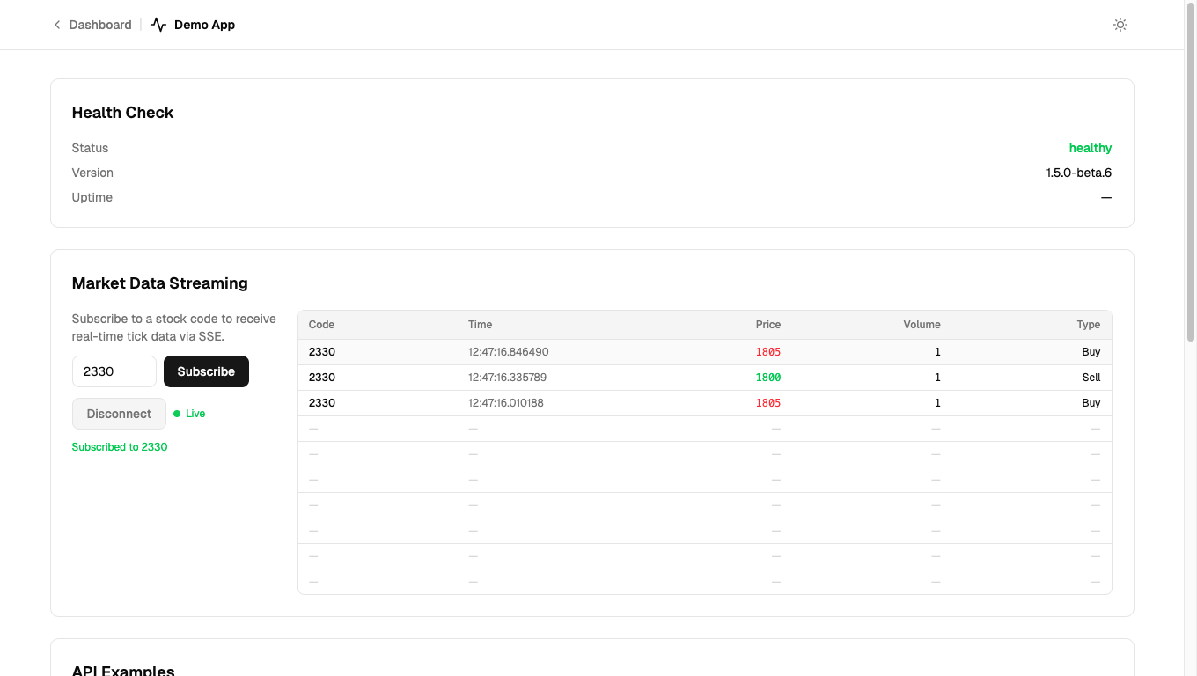Click the Version label

point(92,173)
